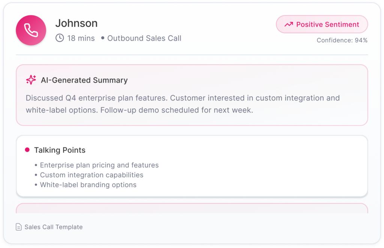Click the trending arrow icon in sentiment badge
The image size is (384, 248).
288,25
